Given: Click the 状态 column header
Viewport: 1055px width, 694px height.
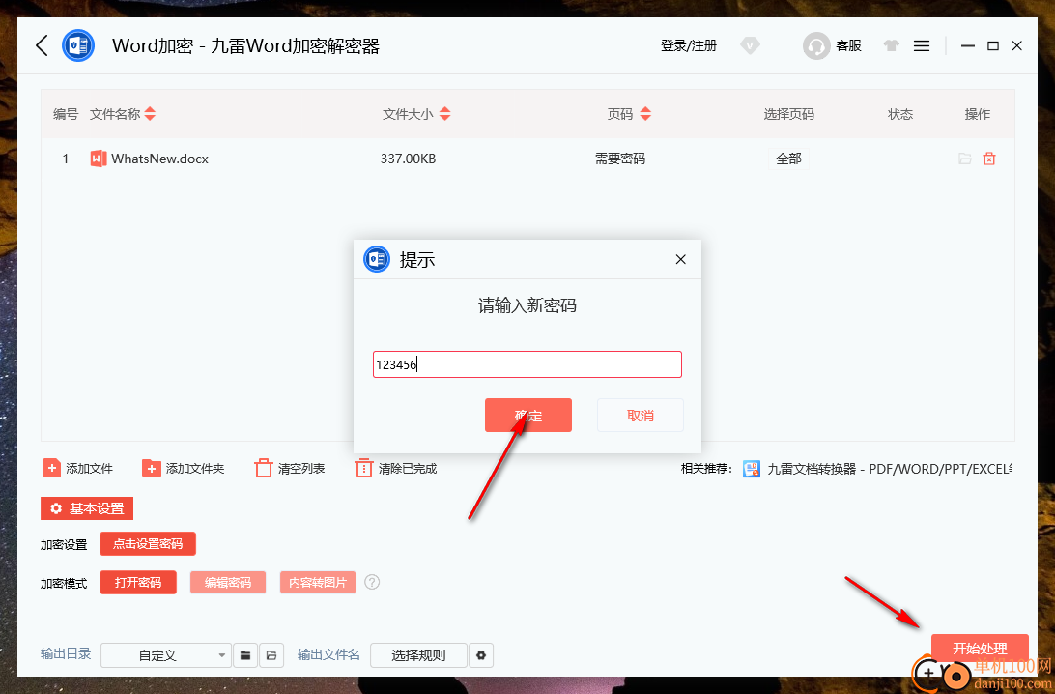Looking at the screenshot, I should pyautogui.click(x=900, y=114).
